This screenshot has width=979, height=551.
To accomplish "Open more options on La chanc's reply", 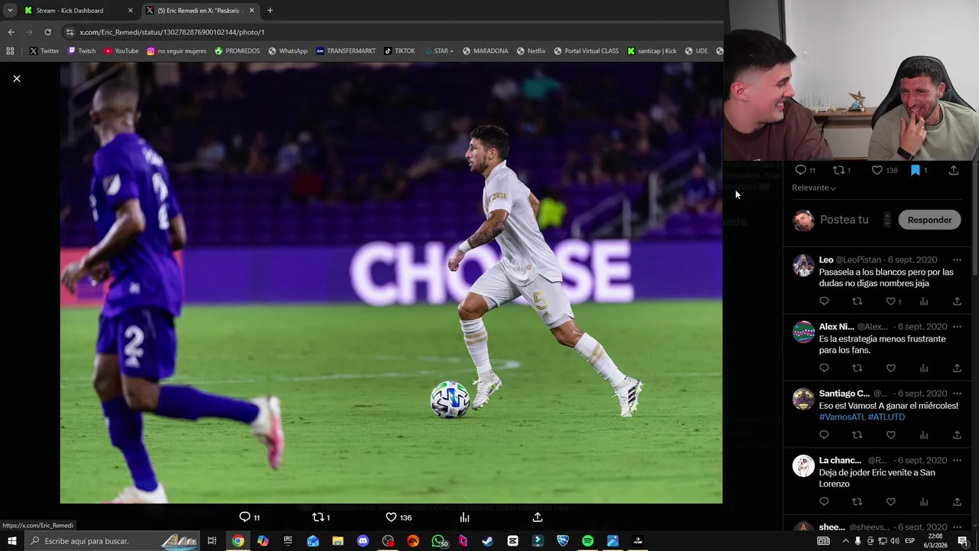I will [x=957, y=461].
